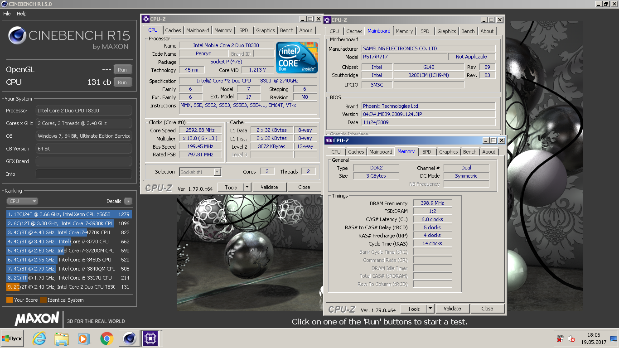Screen dimensions: 619x348
Task: Switch to Cinebench taskbar icon
Action: pyautogui.click(x=130, y=338)
